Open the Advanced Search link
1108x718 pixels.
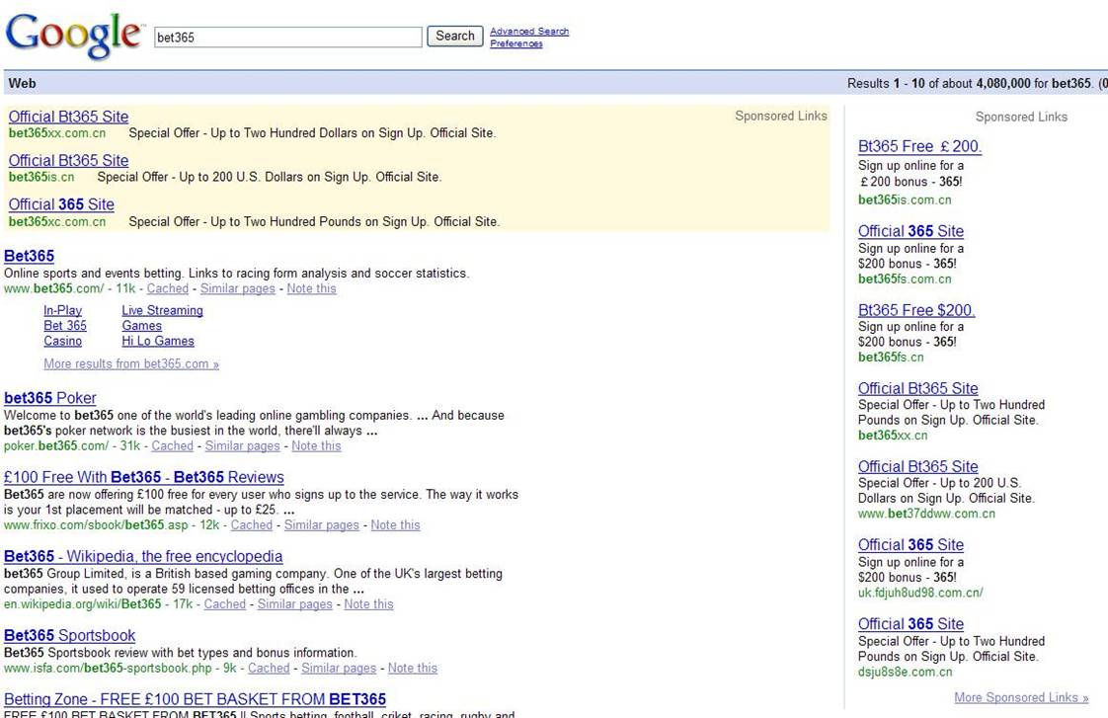pos(529,31)
